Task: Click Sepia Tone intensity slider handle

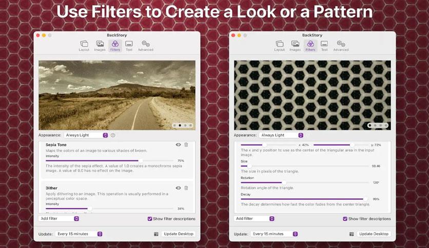Action: (x=141, y=160)
